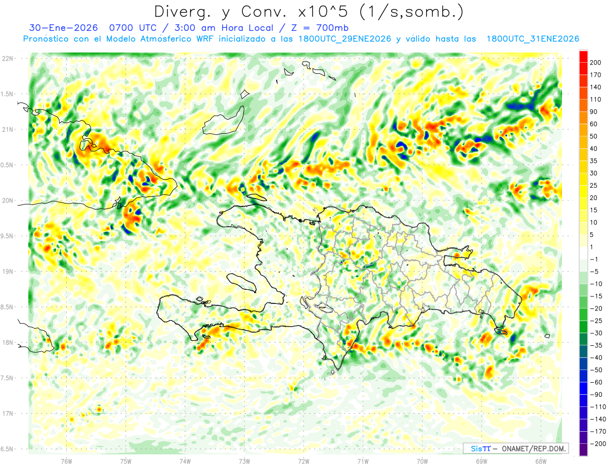This screenshot has height=468, width=607.
Task: Click the colorbar value '-200'
Action: (x=598, y=444)
